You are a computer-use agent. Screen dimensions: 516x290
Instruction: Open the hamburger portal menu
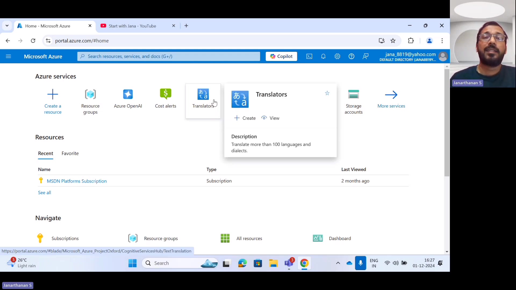click(9, 56)
